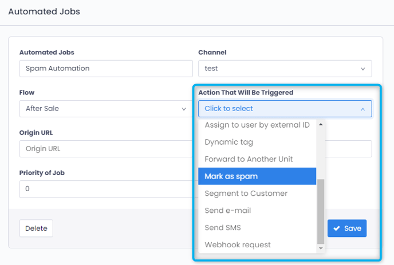Click the Origin URL input field
The width and height of the screenshot is (394, 265).
tap(106, 149)
